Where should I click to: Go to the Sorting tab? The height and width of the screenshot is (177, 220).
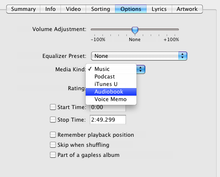click(100, 9)
